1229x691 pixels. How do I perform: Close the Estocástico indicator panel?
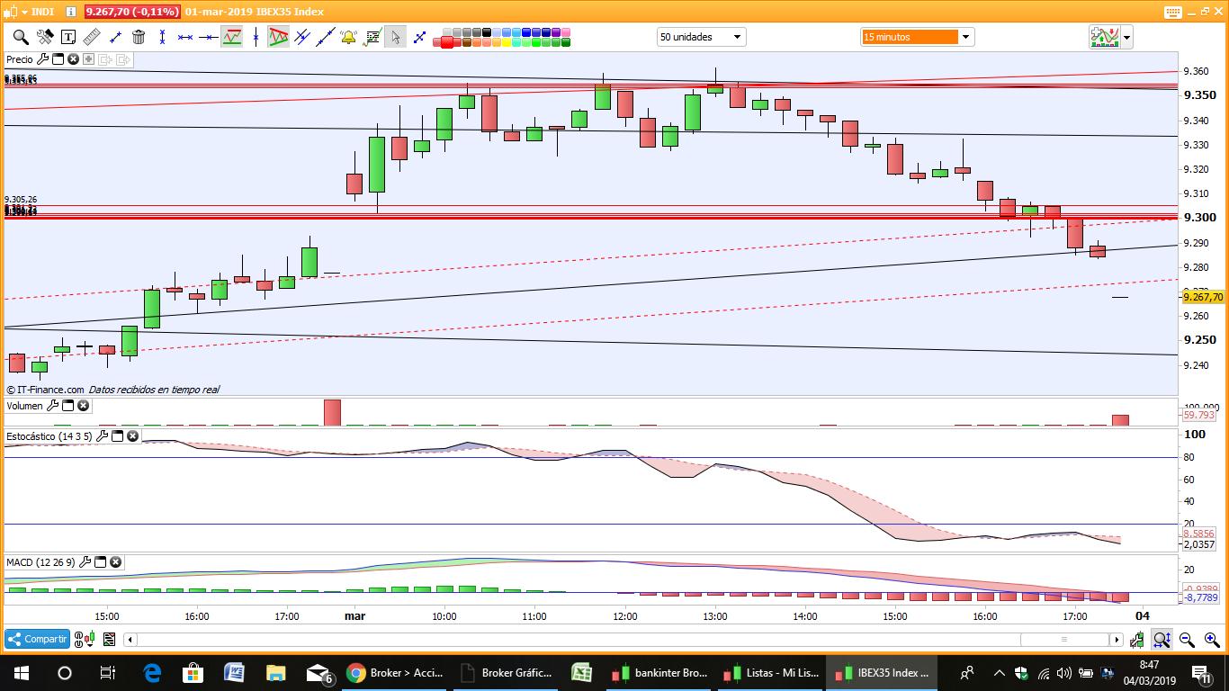pyautogui.click(x=132, y=435)
